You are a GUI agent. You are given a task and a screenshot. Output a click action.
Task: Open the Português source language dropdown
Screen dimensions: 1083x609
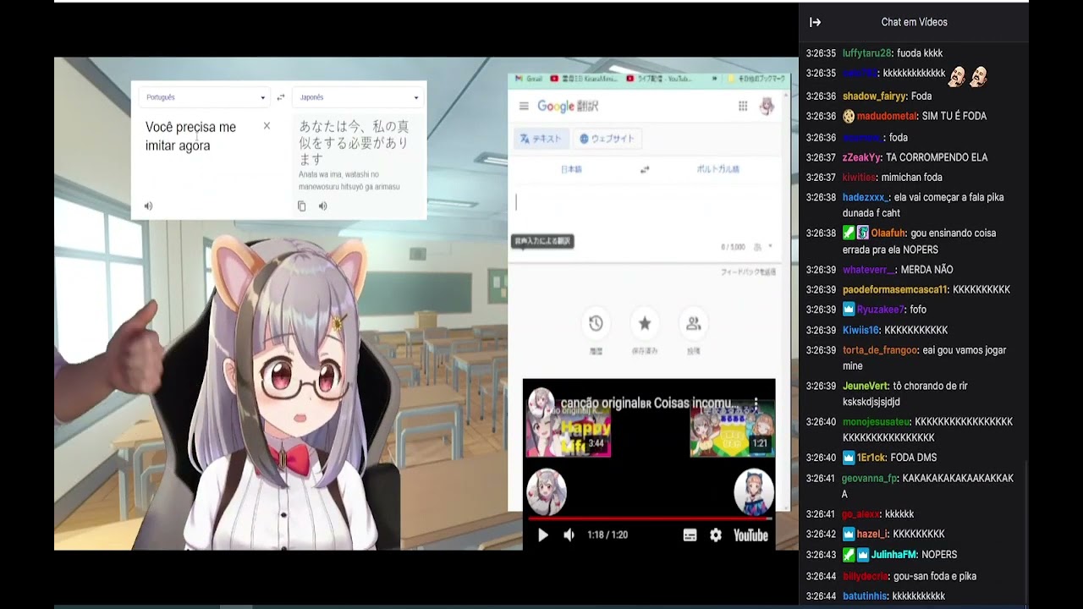204,97
